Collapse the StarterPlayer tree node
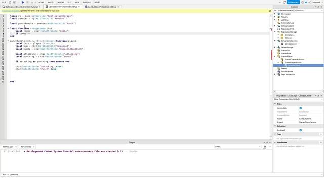Viewport: 324px width, 182px height. coord(275,56)
